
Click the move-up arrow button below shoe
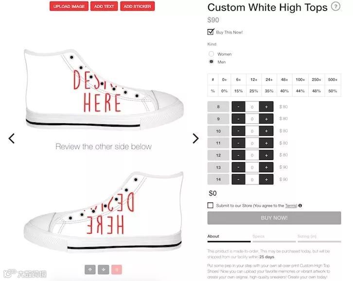click(90, 269)
